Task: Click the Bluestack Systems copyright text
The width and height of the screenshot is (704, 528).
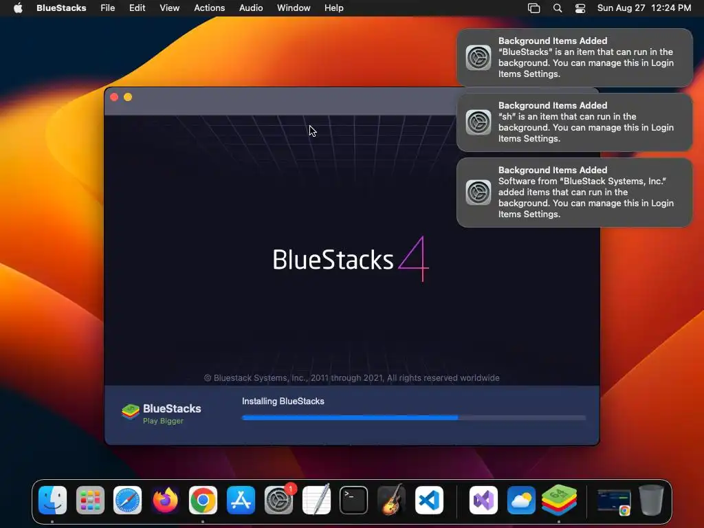Action: click(351, 377)
